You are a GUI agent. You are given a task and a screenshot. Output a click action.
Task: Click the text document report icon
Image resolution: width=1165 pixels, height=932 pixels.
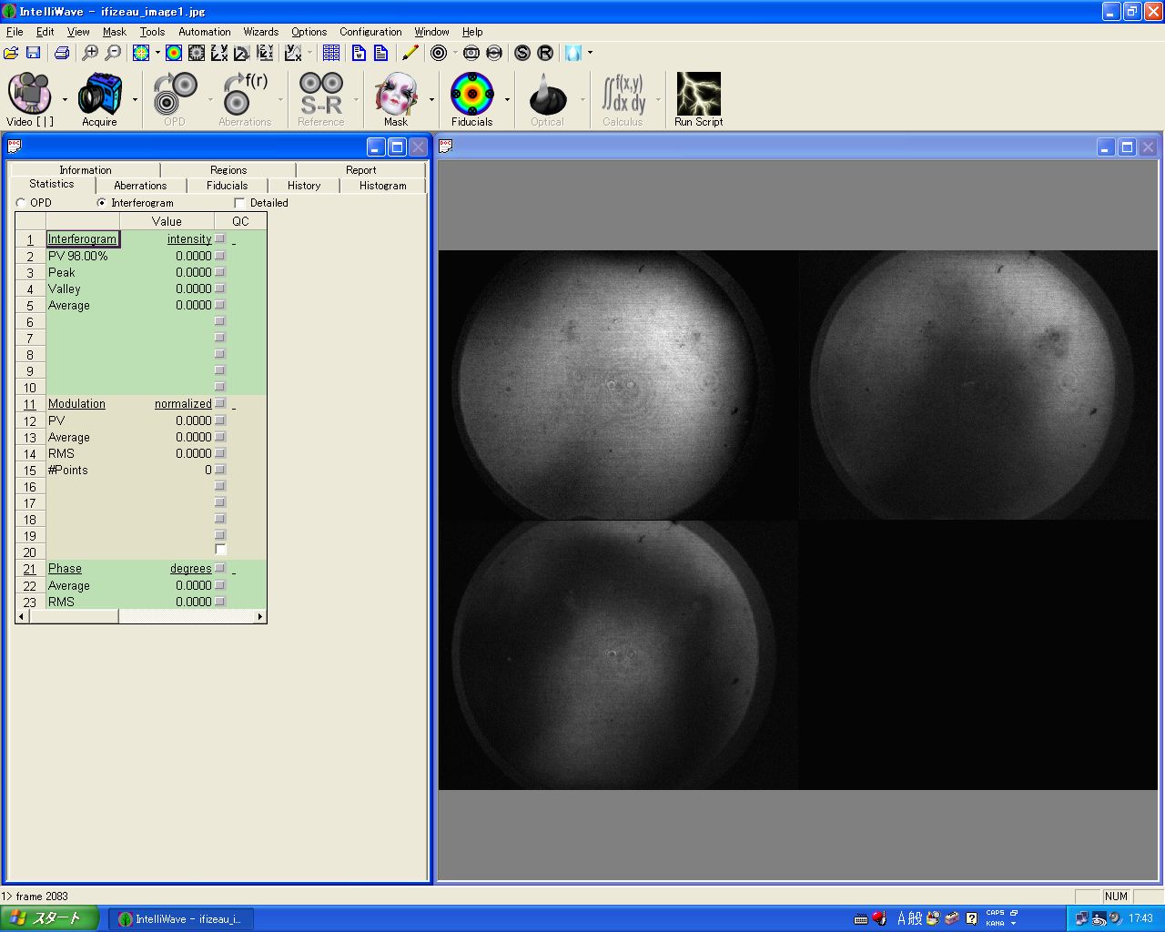381,53
